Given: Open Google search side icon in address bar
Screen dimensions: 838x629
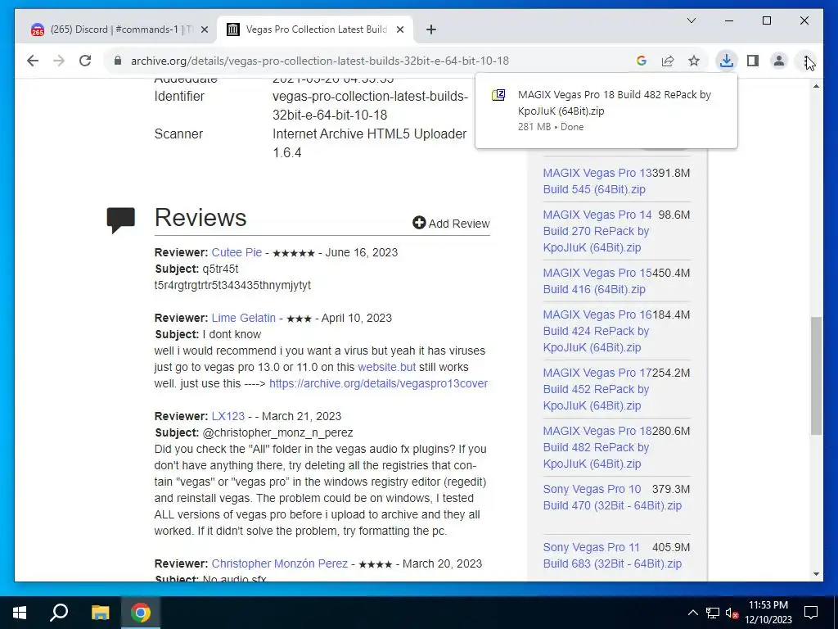Looking at the screenshot, I should click(642, 61).
